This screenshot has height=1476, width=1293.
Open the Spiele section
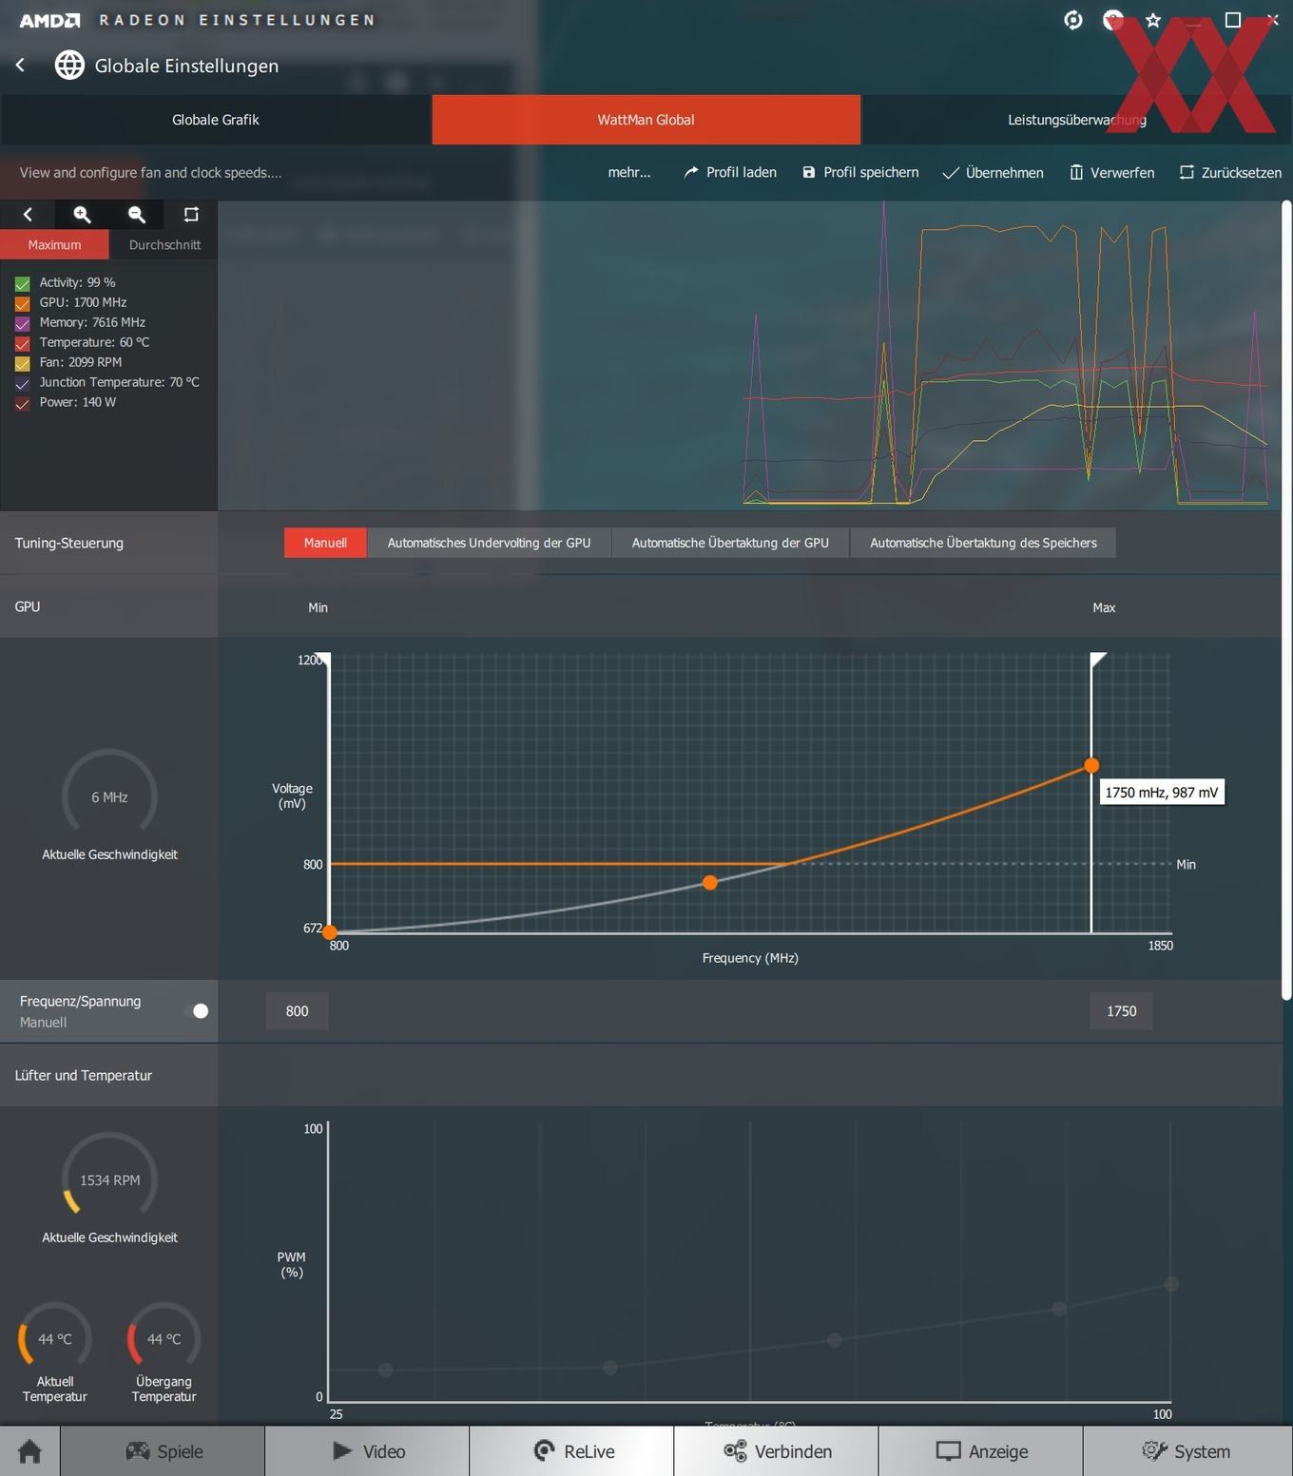(164, 1451)
